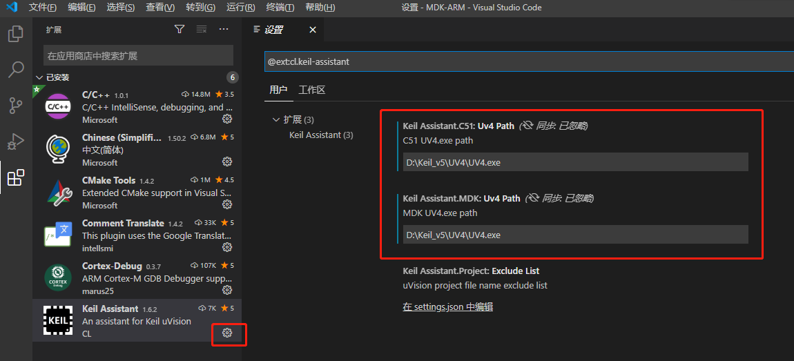Select Keil Assistant (3) in settings tree
This screenshot has width=794, height=361.
pos(321,135)
